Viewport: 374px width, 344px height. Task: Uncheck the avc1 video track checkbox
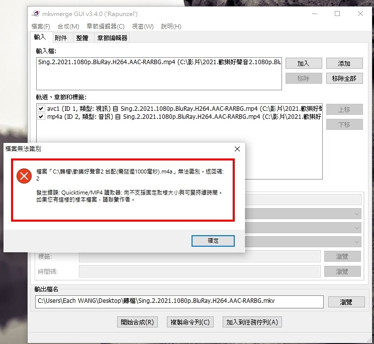click(41, 109)
